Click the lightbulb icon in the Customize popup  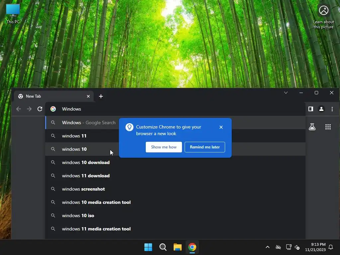click(129, 127)
